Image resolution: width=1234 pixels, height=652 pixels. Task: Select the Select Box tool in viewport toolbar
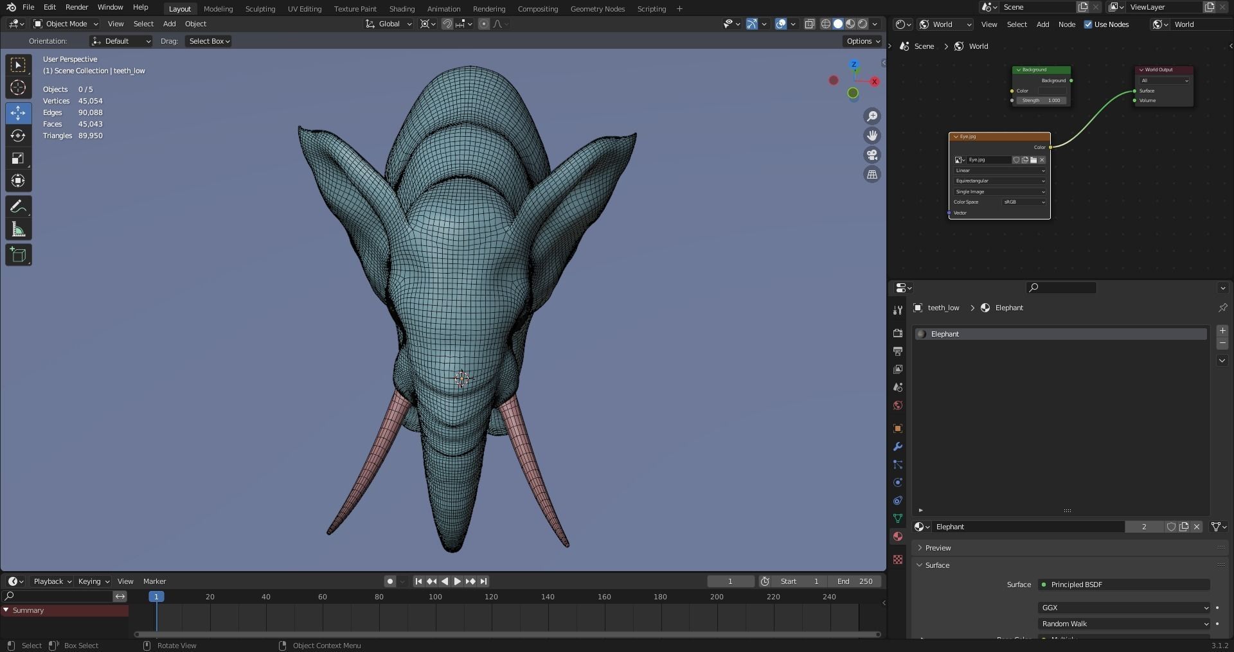pyautogui.click(x=18, y=65)
